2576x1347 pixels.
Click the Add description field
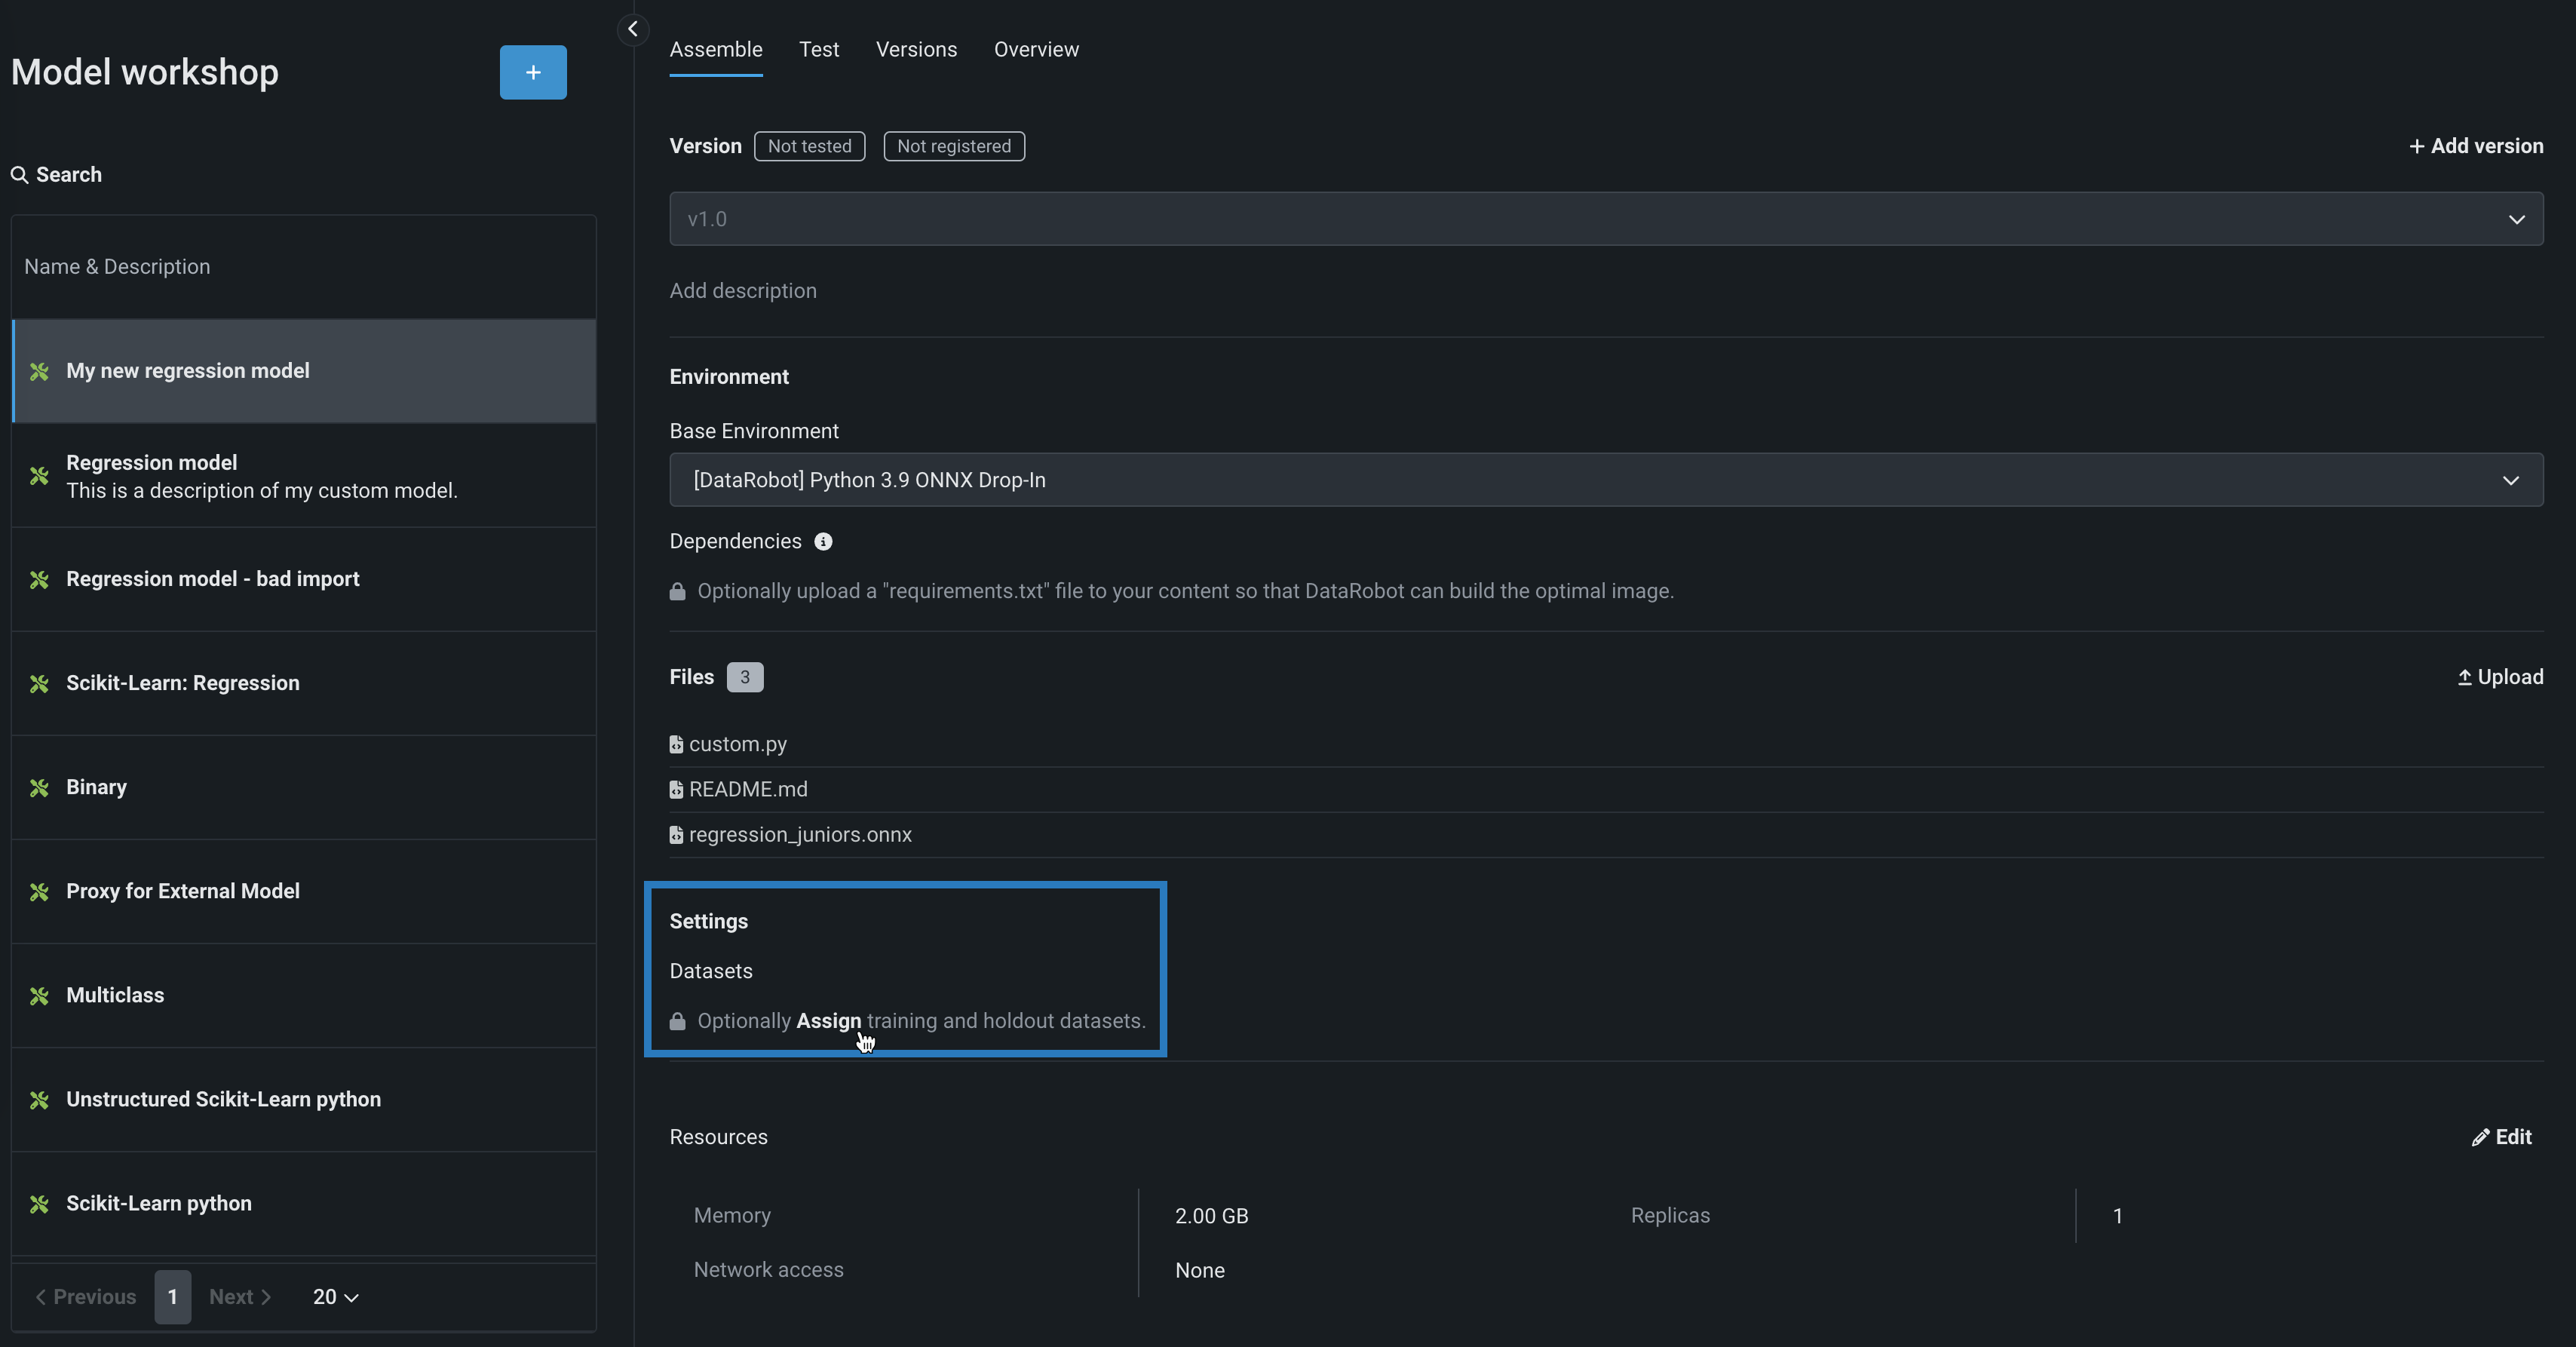coord(742,290)
